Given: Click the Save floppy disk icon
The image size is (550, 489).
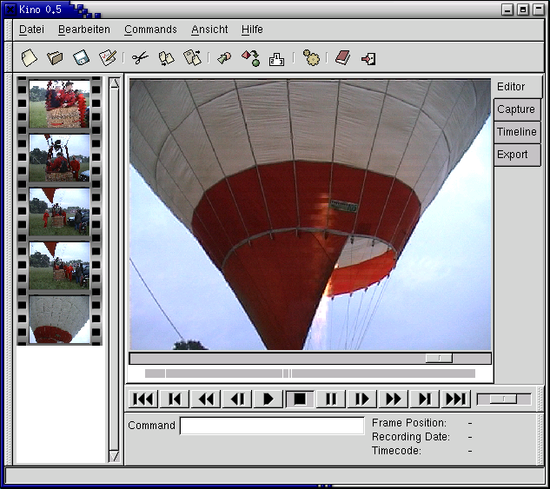Looking at the screenshot, I should coord(81,58).
